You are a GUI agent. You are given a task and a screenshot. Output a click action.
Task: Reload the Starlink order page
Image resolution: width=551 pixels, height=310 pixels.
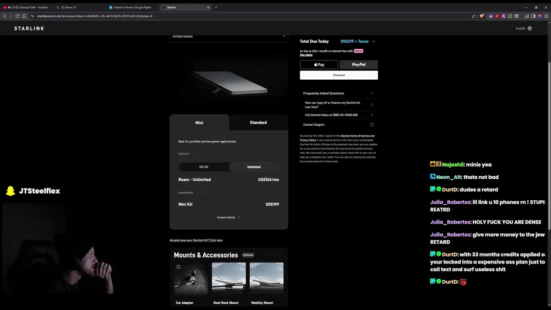click(18, 16)
